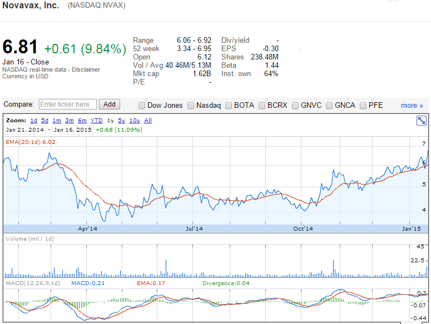
Task: Select the 1y zoom option
Action: point(111,121)
